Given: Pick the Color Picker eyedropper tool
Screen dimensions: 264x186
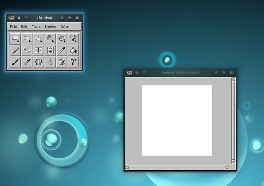Looking at the screenshot, I should point(62,50).
